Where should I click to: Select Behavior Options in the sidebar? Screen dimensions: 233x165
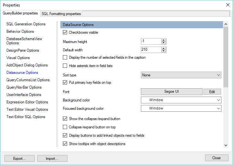[20, 31]
